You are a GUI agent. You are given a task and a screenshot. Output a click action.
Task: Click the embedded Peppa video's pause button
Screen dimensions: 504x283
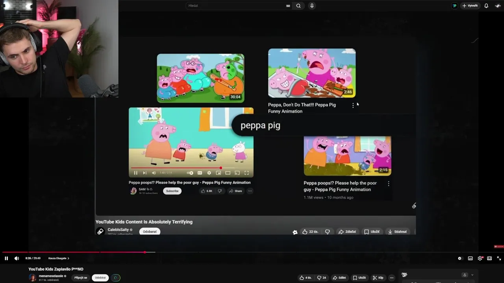(135, 173)
